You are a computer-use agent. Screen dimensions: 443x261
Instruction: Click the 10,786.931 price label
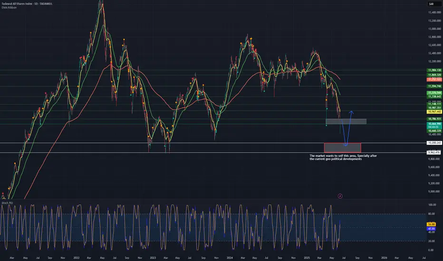pyautogui.click(x=434, y=119)
